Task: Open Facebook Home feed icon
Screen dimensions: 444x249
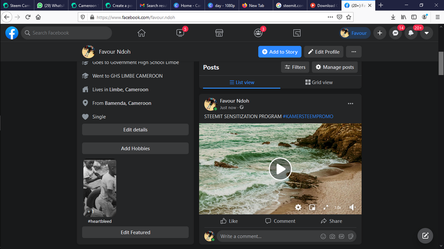Action: click(141, 33)
